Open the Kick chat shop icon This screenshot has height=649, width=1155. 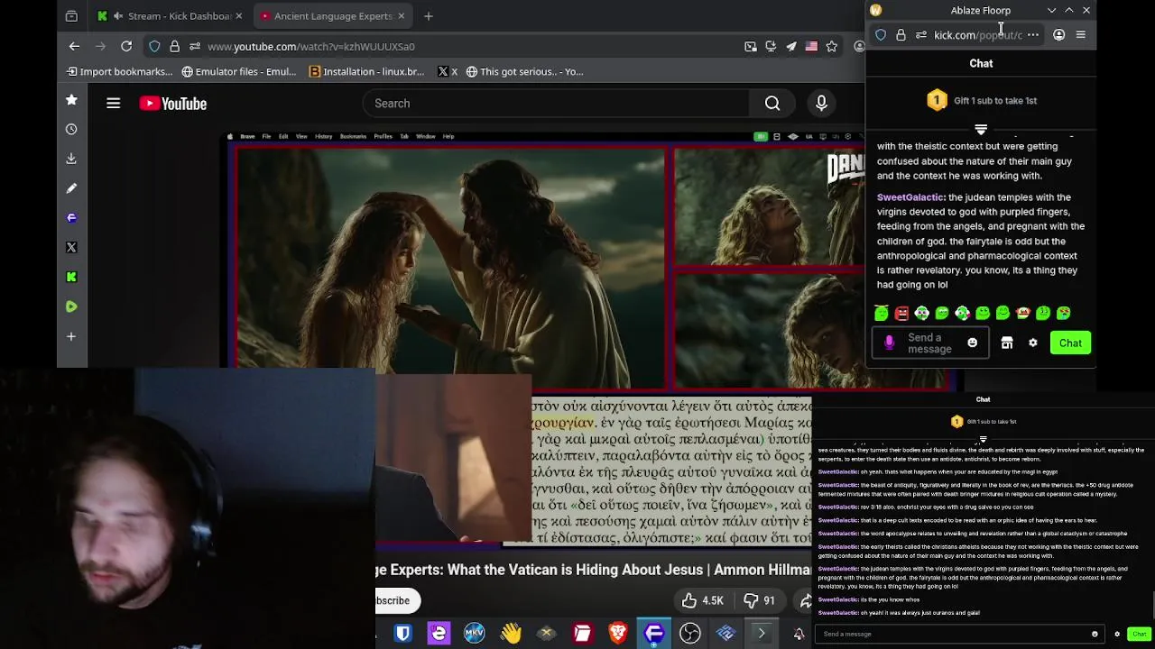(x=1007, y=343)
